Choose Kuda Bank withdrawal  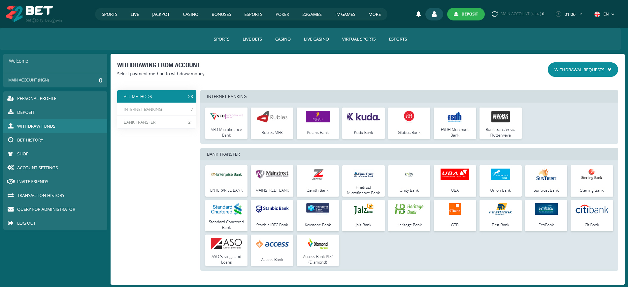click(x=363, y=123)
